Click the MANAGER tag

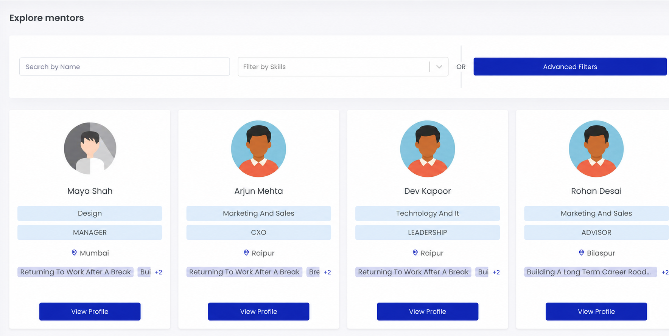90,233
